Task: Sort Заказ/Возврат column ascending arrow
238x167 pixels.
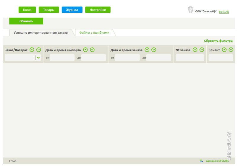Action: point(32,50)
